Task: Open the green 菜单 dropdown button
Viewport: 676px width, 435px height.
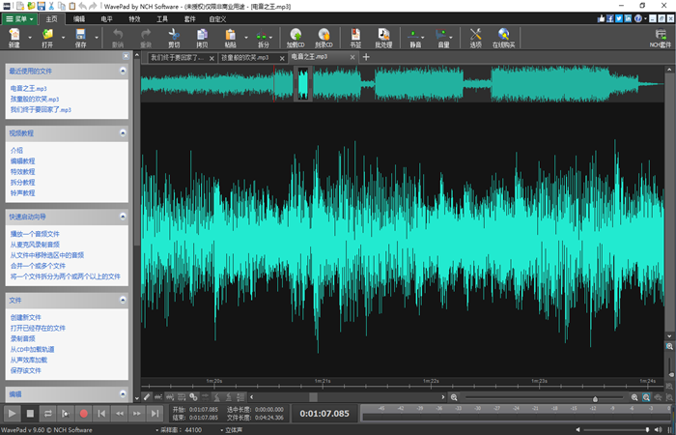Action: click(19, 18)
